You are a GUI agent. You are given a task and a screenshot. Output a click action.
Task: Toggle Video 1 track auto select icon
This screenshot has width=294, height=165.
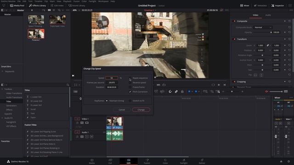tap(82, 123)
